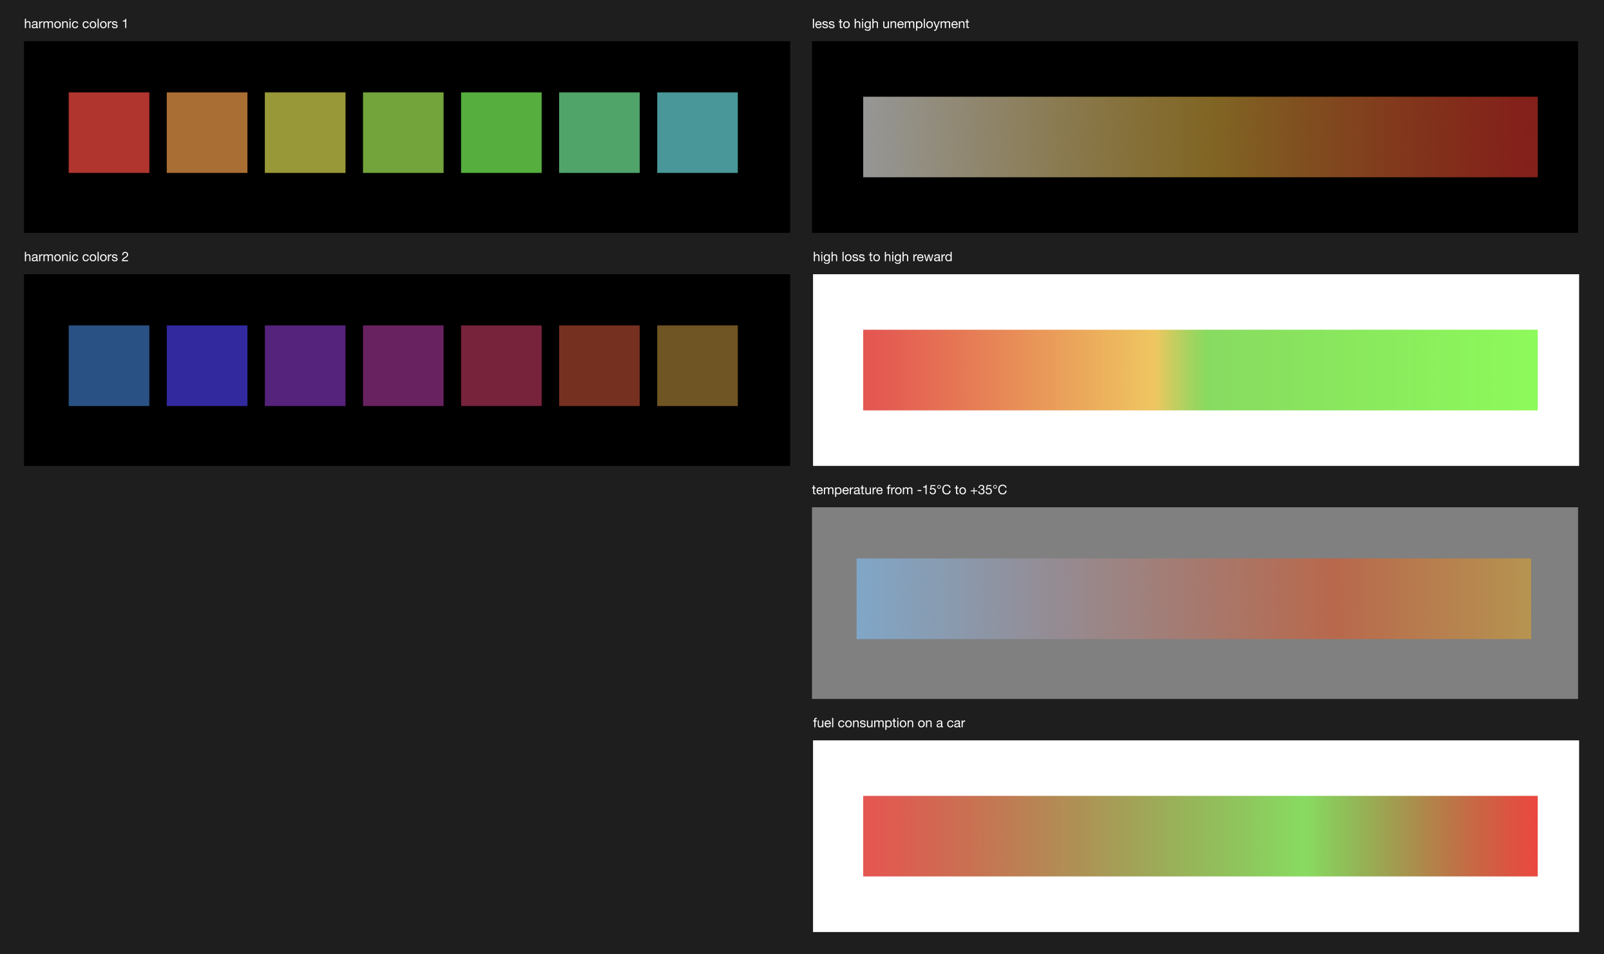Click the 'harmonic colors 2' heading
This screenshot has width=1604, height=954.
tap(76, 257)
